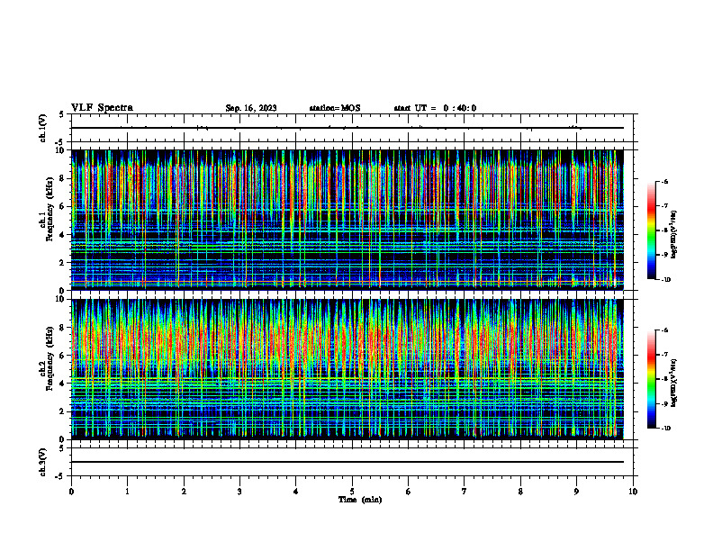Click inside the ch.1 spectrogram panel

click(x=347, y=220)
